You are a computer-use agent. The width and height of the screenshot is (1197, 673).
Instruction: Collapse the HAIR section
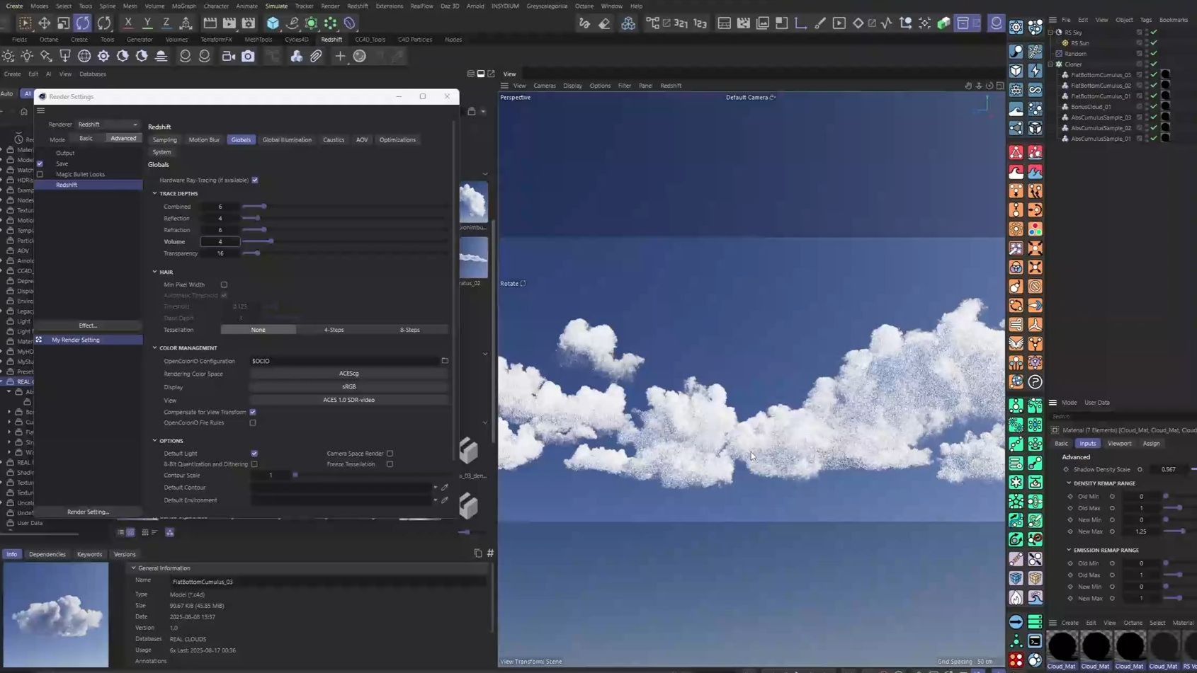pyautogui.click(x=155, y=272)
